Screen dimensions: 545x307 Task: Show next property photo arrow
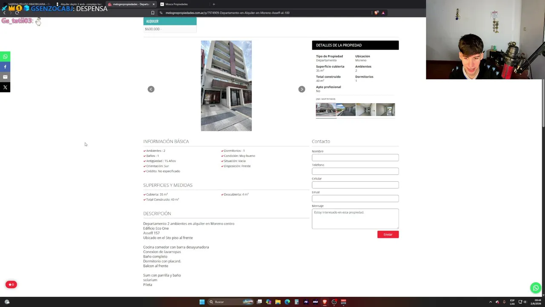coord(301,89)
